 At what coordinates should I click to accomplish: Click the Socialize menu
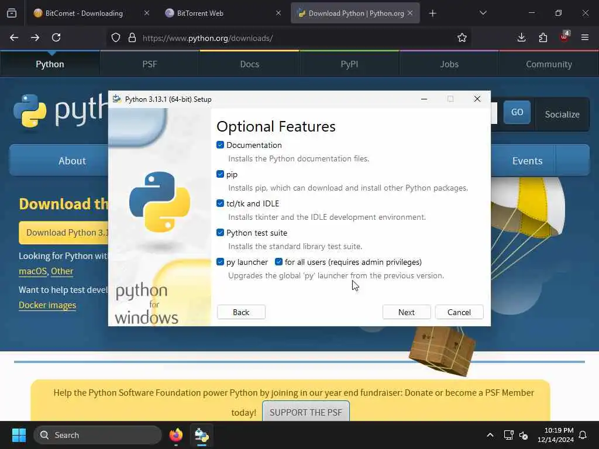(562, 114)
